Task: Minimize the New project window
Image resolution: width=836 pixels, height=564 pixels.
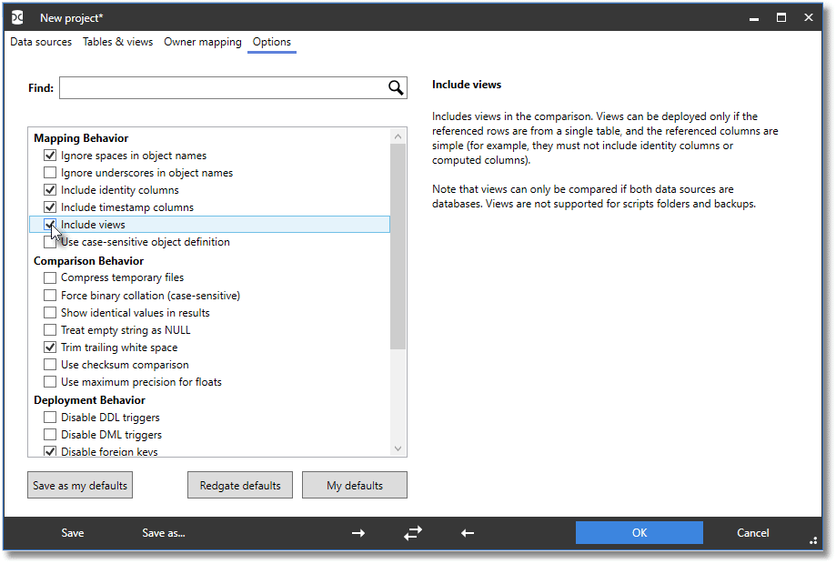Action: [754, 19]
